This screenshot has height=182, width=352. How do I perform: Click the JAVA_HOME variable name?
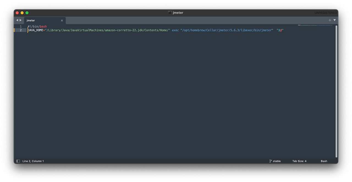click(x=35, y=30)
